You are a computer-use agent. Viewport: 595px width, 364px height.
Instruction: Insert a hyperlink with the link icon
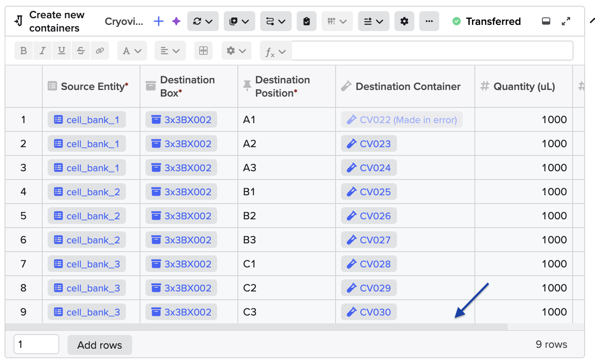coord(100,51)
